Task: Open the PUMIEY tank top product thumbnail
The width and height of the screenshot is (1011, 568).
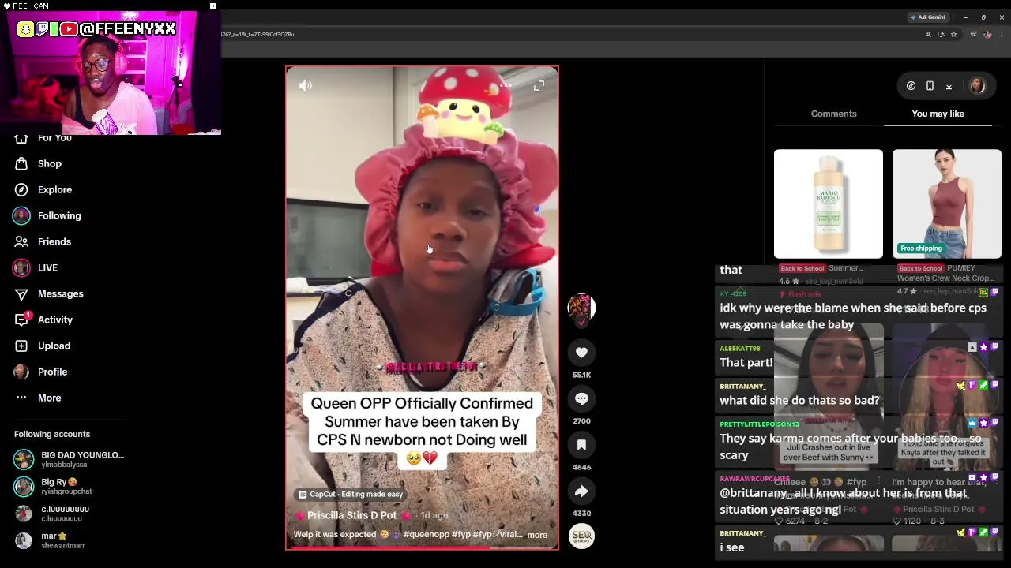Action: coord(947,204)
